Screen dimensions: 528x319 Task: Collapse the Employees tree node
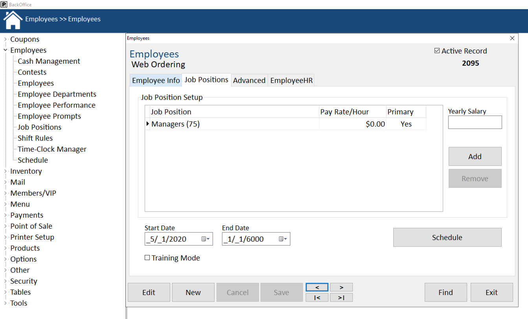pyautogui.click(x=5, y=50)
